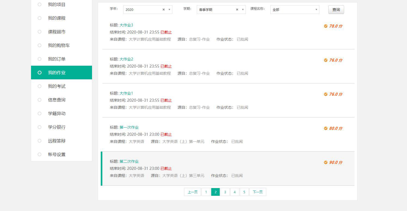
Task: Click the 查询 button
Action: 336,10
